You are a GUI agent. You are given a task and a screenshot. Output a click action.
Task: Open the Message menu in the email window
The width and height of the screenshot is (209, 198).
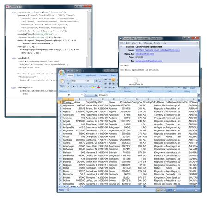click(x=148, y=43)
